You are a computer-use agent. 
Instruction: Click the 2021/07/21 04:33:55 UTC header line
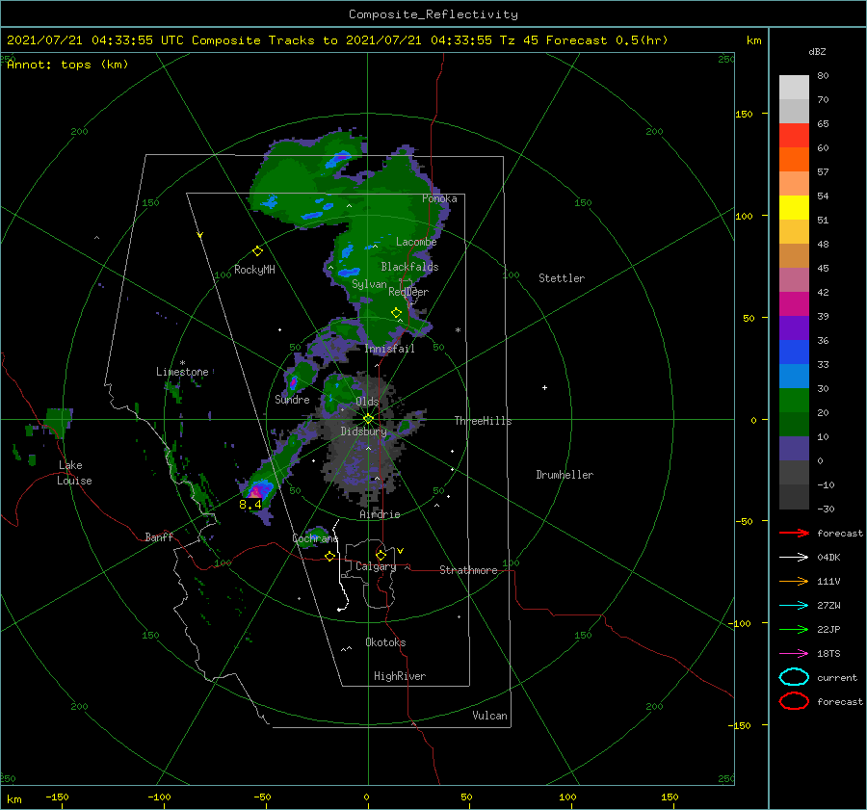coord(337,40)
